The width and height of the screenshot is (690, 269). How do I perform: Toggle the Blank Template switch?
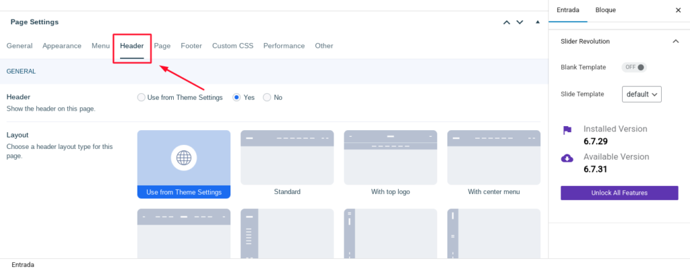pyautogui.click(x=634, y=67)
